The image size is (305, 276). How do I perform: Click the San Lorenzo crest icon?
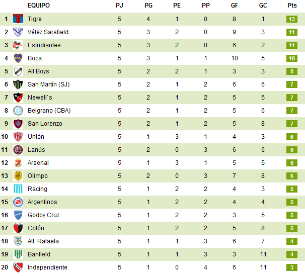[x=18, y=124]
